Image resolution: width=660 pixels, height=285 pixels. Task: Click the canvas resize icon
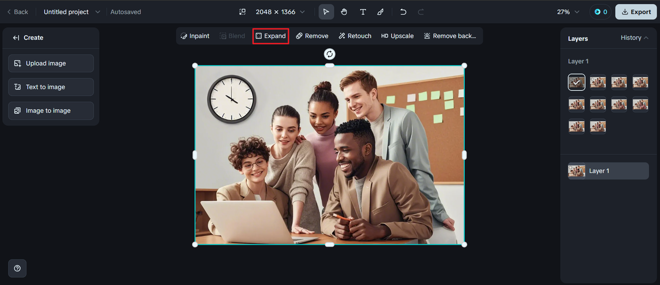coord(242,12)
